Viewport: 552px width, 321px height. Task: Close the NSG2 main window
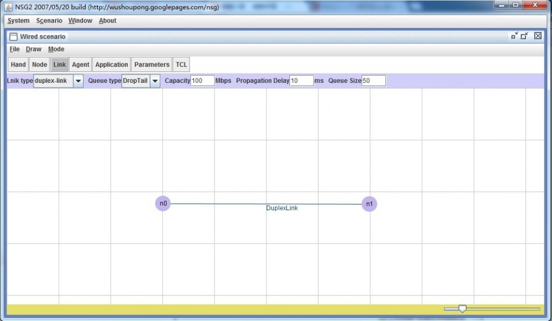pyautogui.click(x=535, y=5)
